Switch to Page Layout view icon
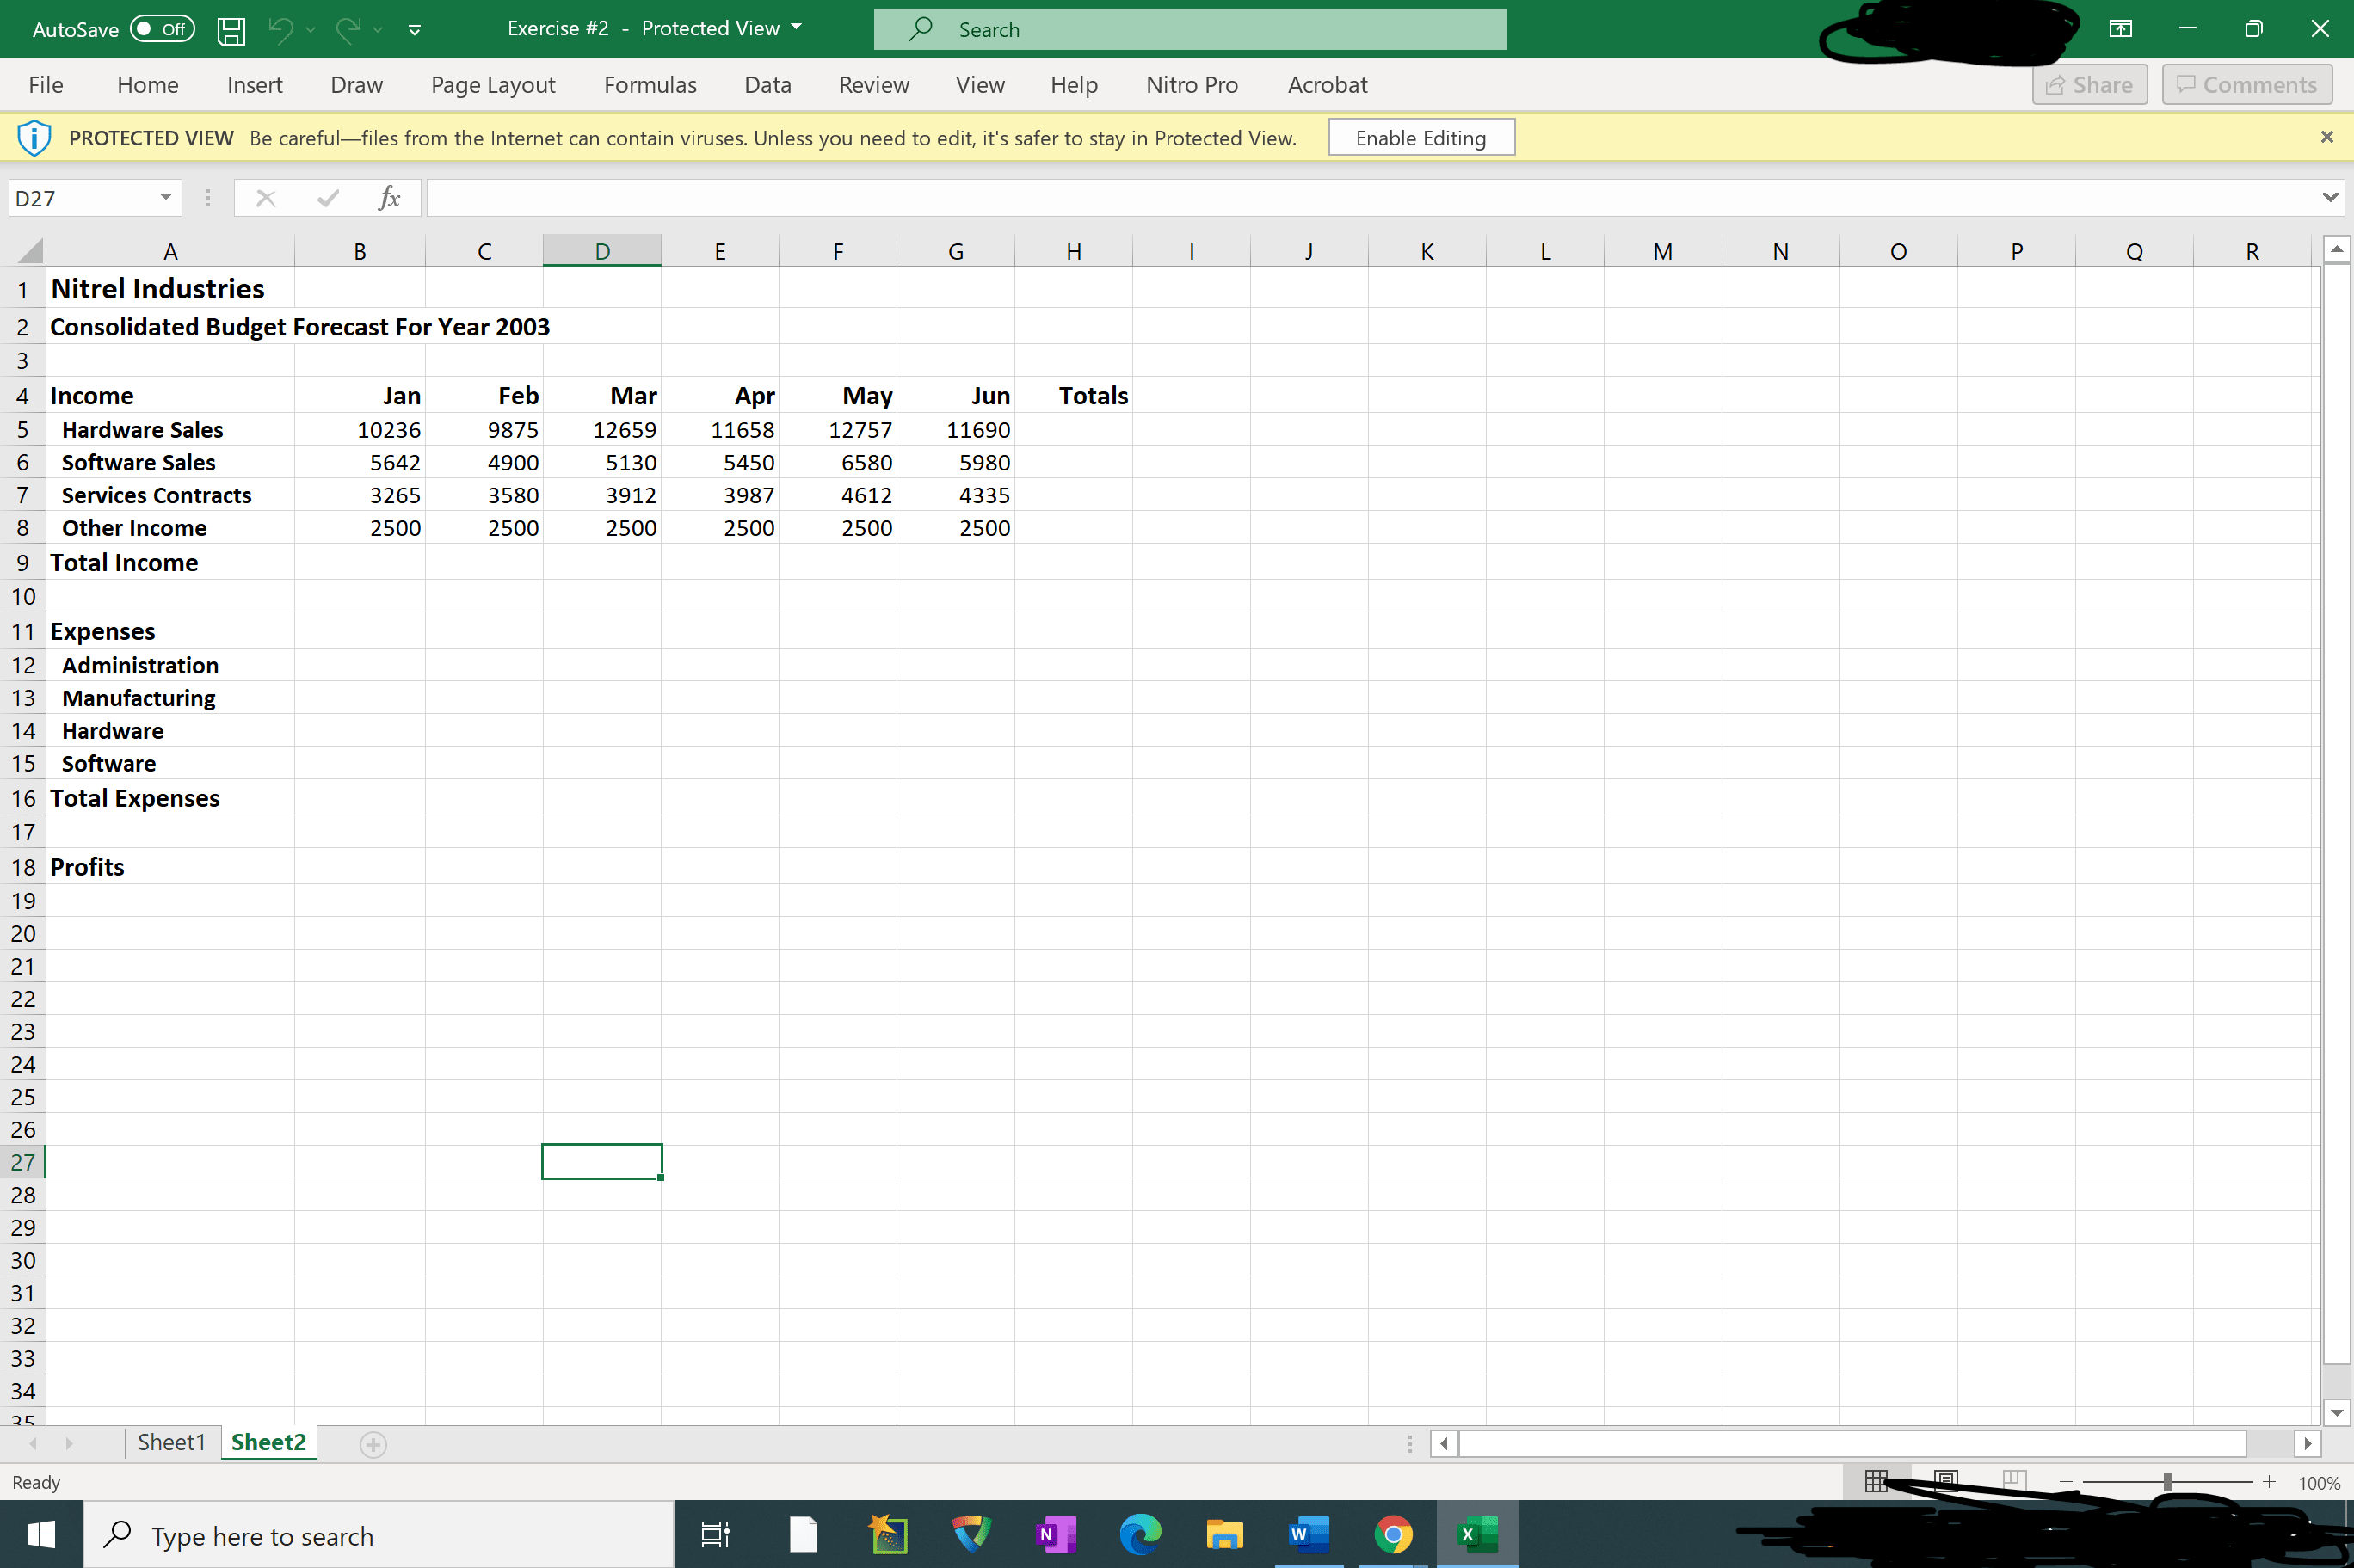 click(x=1945, y=1481)
